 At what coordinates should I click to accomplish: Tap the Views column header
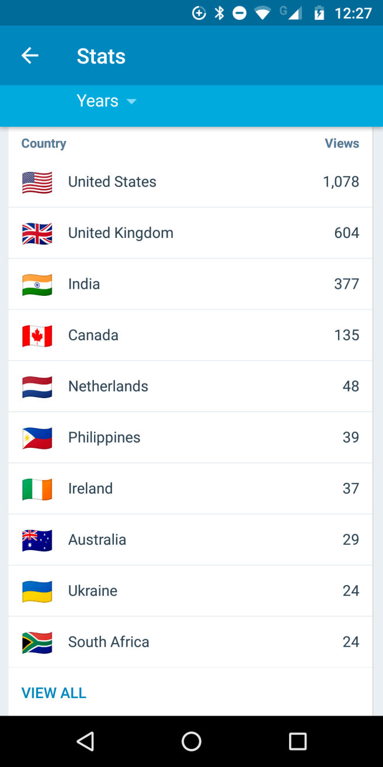(342, 144)
